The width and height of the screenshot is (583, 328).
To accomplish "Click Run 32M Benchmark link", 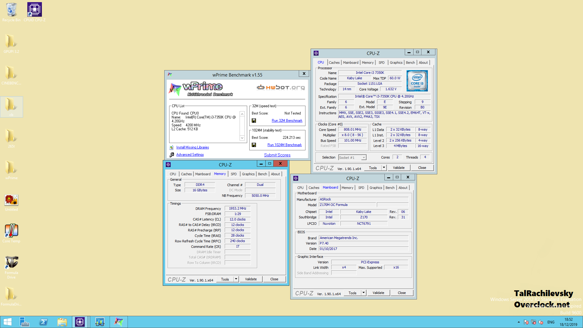I will click(x=287, y=121).
